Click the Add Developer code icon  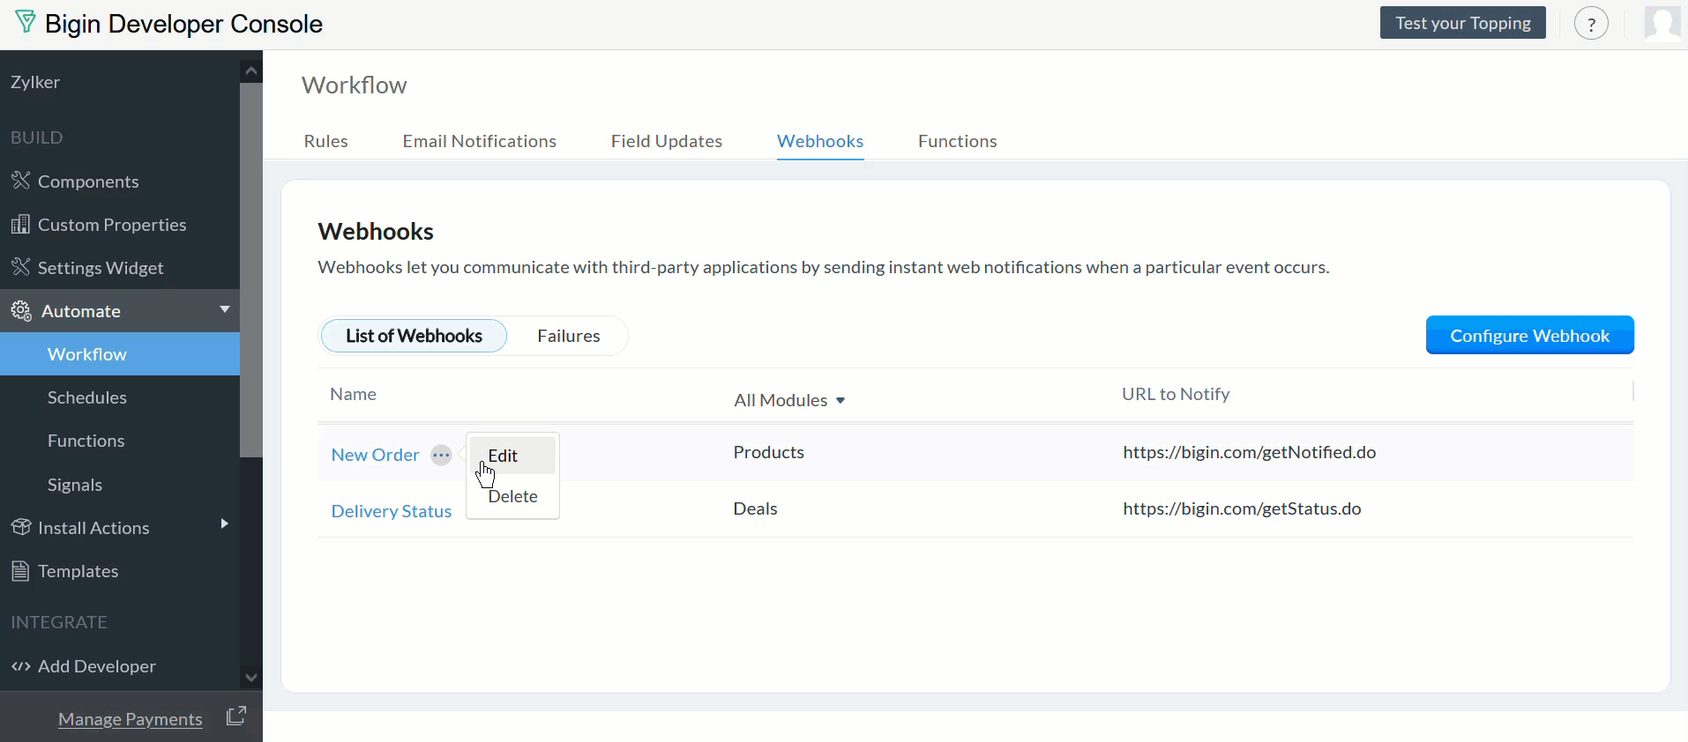(x=21, y=666)
